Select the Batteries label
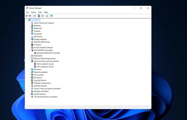The height and width of the screenshot is (120, 187). pyautogui.click(x=37, y=26)
